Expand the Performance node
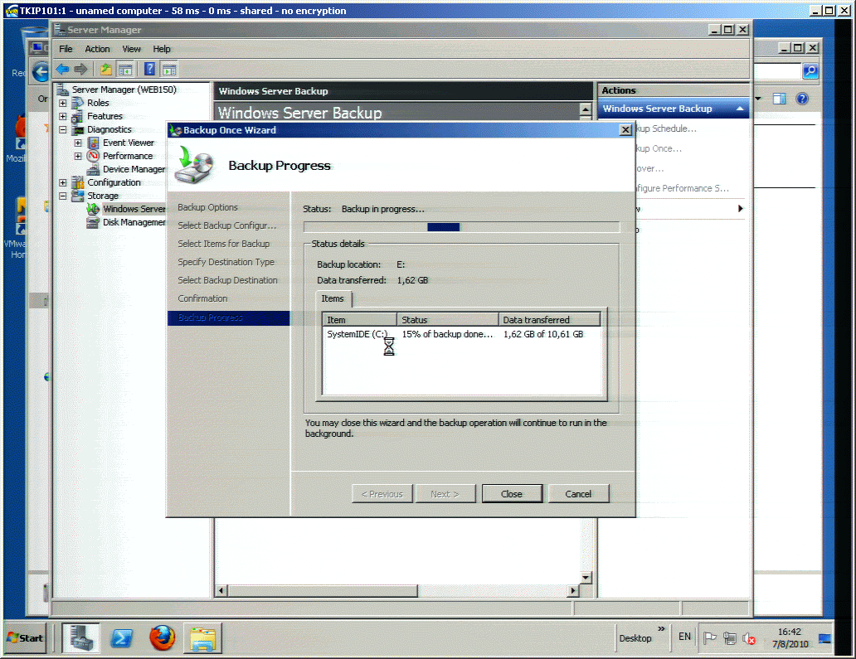Viewport: 856px width, 659px height. [78, 156]
